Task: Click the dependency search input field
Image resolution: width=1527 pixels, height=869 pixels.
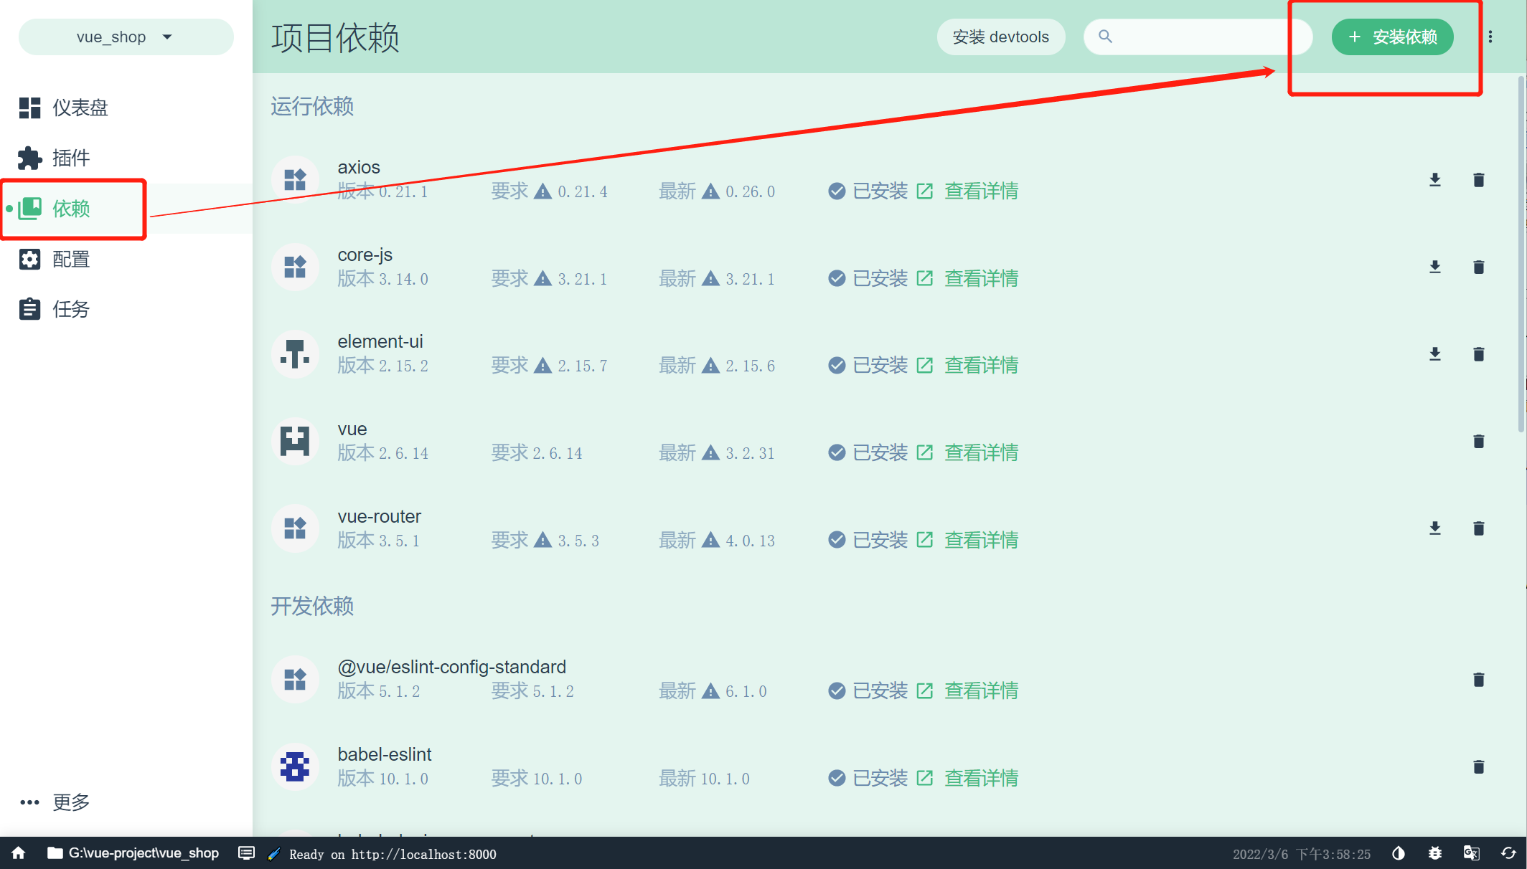Action: coord(1206,37)
